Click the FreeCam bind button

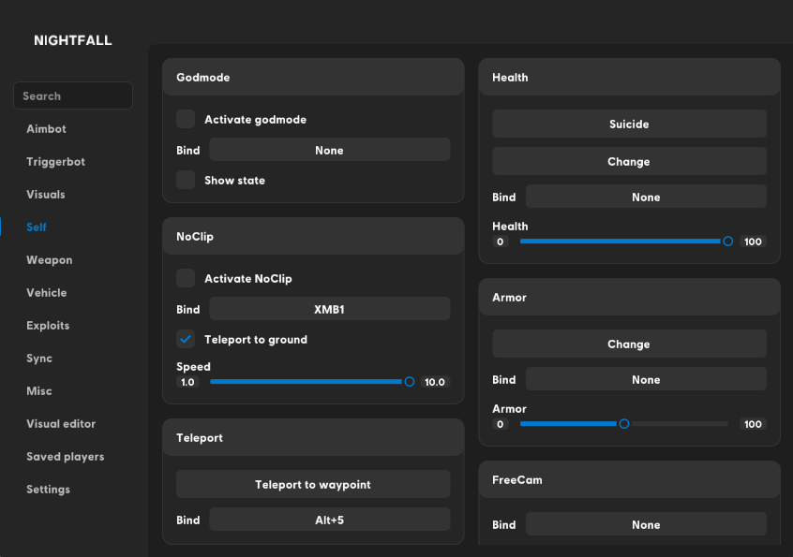646,525
